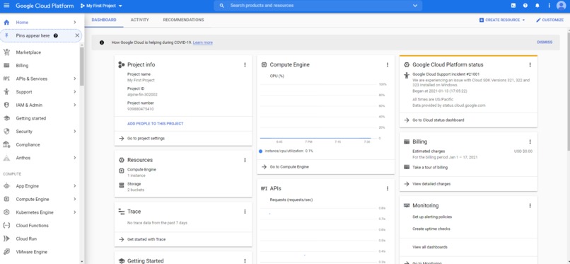Screen dimensions: 570x264
Task: Switch to the Activity tab
Action: (139, 20)
